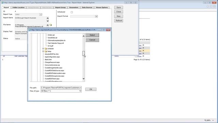The width and height of the screenshot is (218, 123).
Task: Click the file tree scrollbar thumb
Action: [83, 53]
